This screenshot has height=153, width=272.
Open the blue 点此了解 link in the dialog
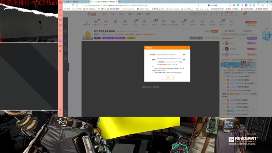click(x=175, y=64)
